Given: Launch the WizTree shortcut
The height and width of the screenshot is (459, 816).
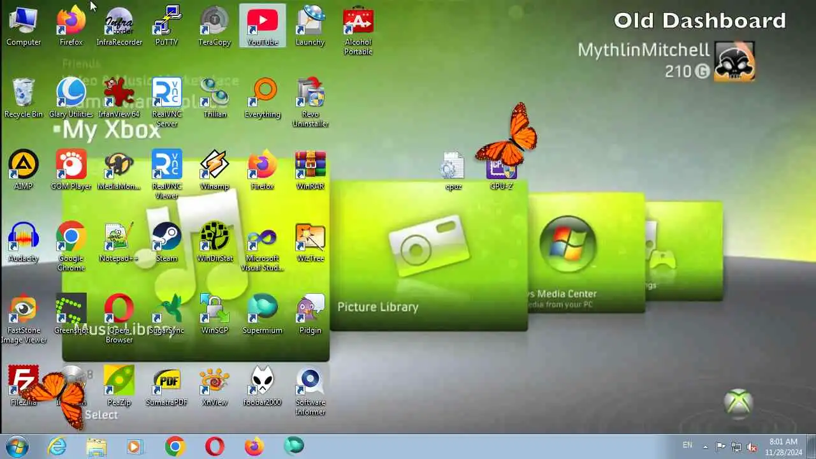Looking at the screenshot, I should [x=310, y=243].
